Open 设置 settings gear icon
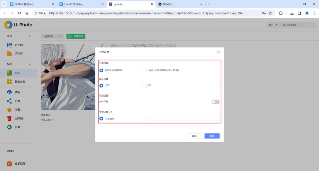319x171 pixels. pos(9,127)
